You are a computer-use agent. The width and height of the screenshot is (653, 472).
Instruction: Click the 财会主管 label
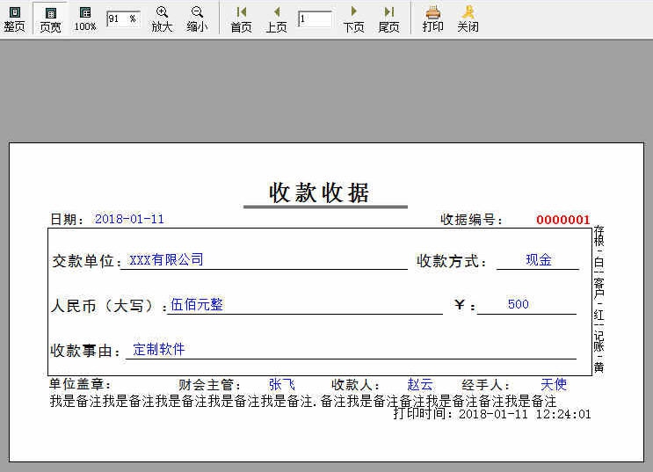pyautogui.click(x=209, y=384)
